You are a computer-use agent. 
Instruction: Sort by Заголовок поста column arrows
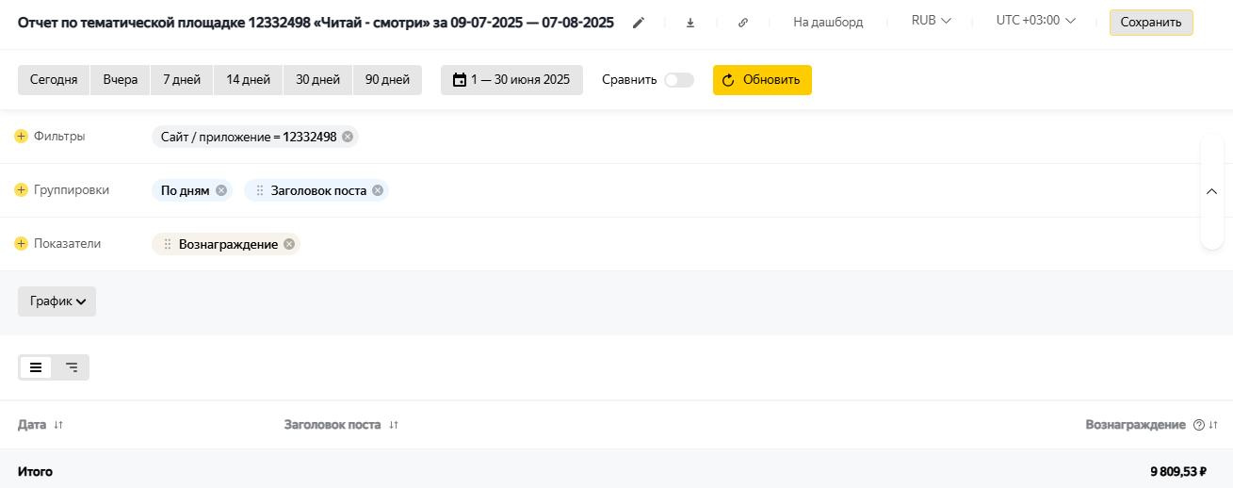pyautogui.click(x=394, y=425)
